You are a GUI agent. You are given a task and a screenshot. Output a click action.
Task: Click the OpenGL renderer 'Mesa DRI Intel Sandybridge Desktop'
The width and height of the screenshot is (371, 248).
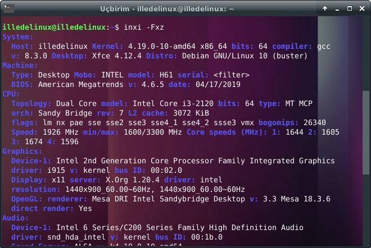pos(169,199)
